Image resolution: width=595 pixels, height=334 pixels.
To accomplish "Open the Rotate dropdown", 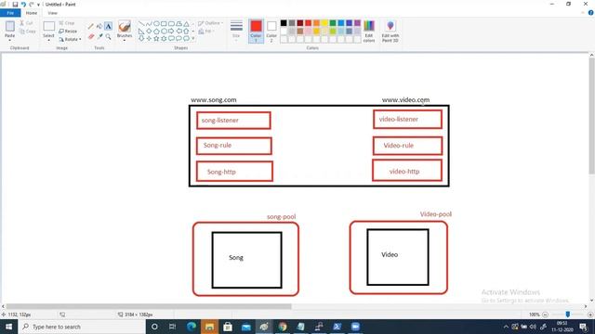I will 71,39.
